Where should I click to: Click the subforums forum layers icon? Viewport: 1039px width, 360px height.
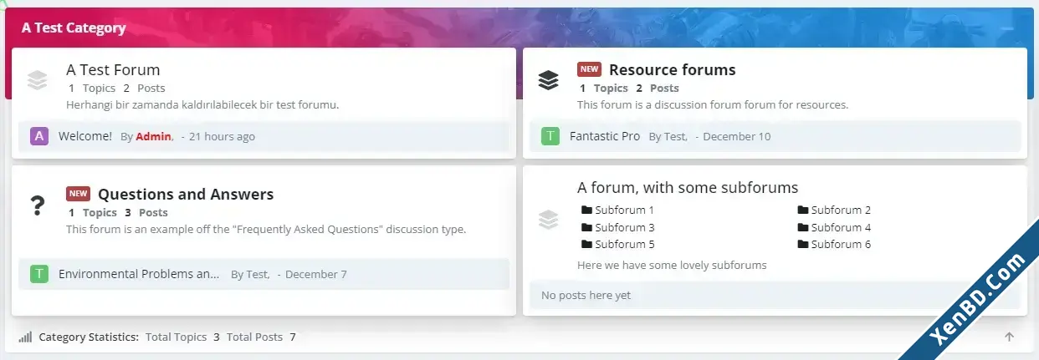tap(548, 220)
